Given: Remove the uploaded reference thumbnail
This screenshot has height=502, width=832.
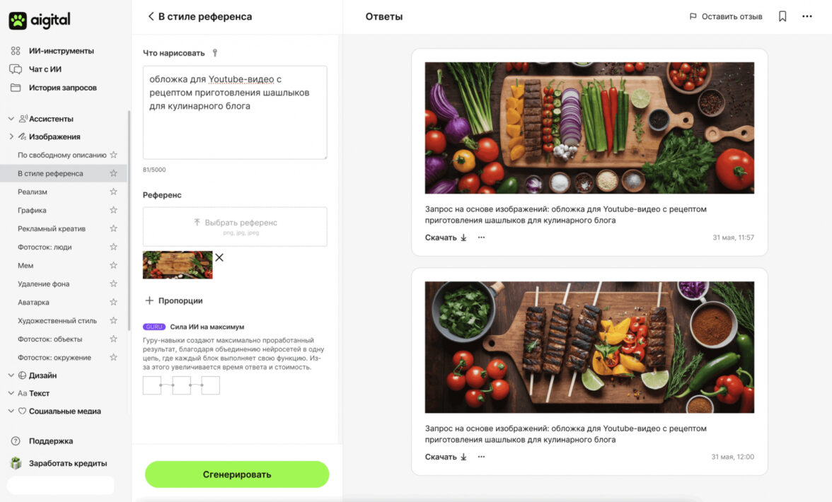Looking at the screenshot, I should 219,257.
